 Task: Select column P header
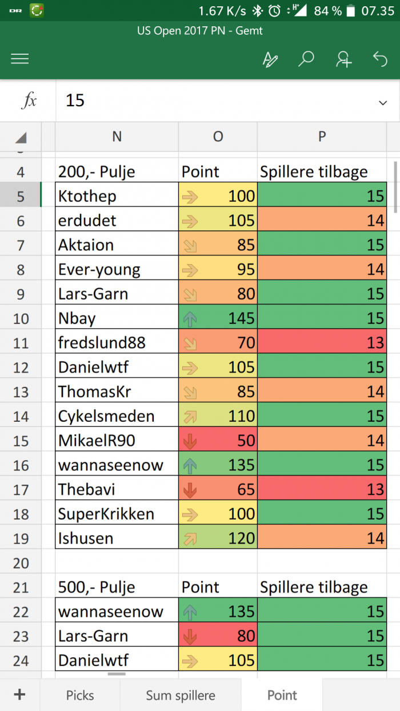[x=322, y=136]
